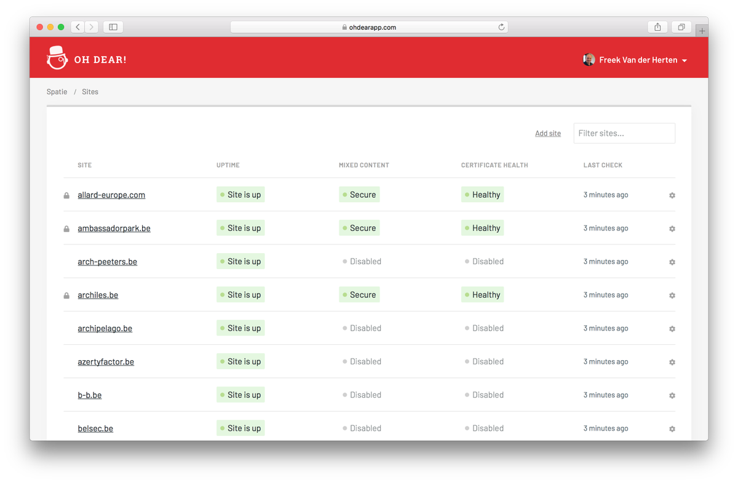This screenshot has width=738, height=483.
Task: Go back with Safari's back arrow
Action: coord(77,27)
